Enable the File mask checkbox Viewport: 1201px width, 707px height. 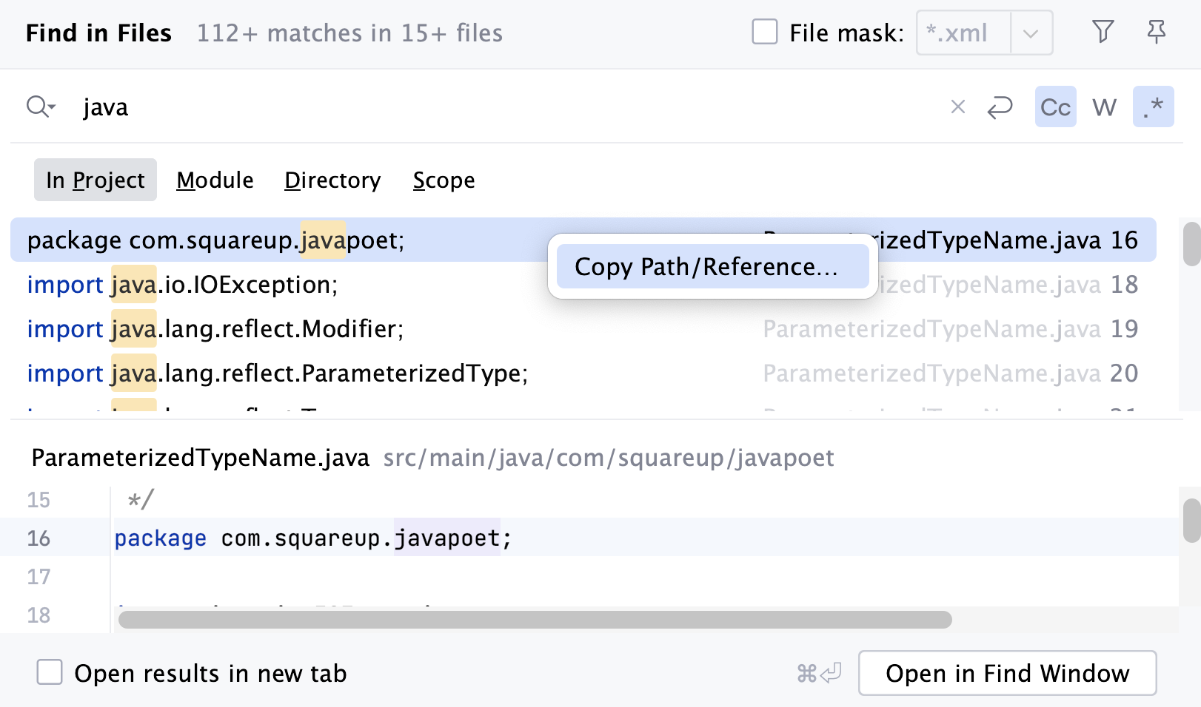765,33
